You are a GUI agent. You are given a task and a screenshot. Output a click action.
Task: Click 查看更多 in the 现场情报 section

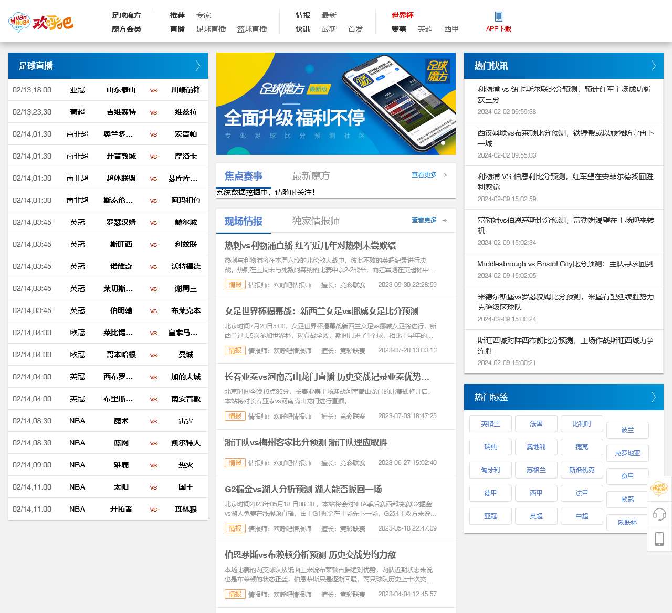(424, 220)
